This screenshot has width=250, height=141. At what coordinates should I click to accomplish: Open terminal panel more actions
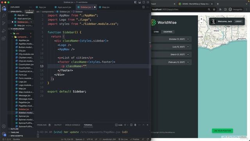pos(139,125)
